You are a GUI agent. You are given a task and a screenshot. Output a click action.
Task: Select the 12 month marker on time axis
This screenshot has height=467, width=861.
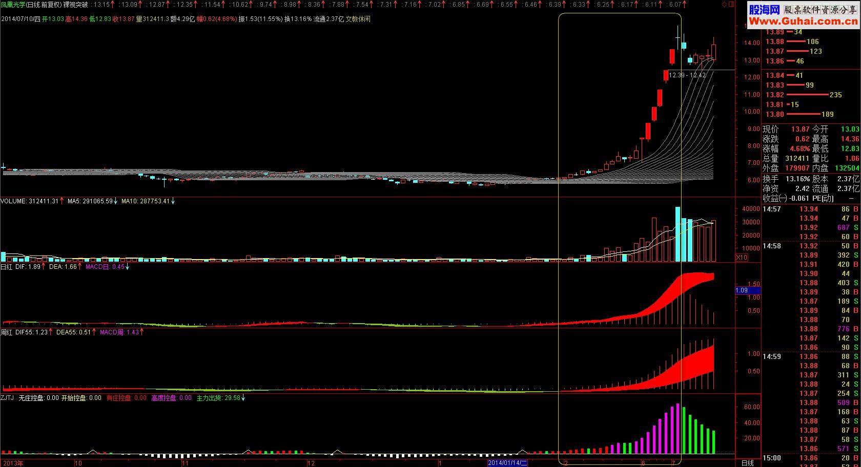pos(311,463)
